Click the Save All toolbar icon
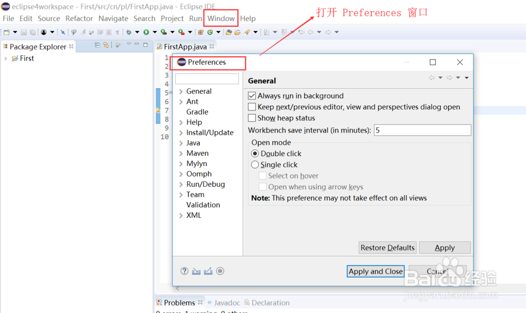This screenshot has width=526, height=313. pyautogui.click(x=33, y=32)
